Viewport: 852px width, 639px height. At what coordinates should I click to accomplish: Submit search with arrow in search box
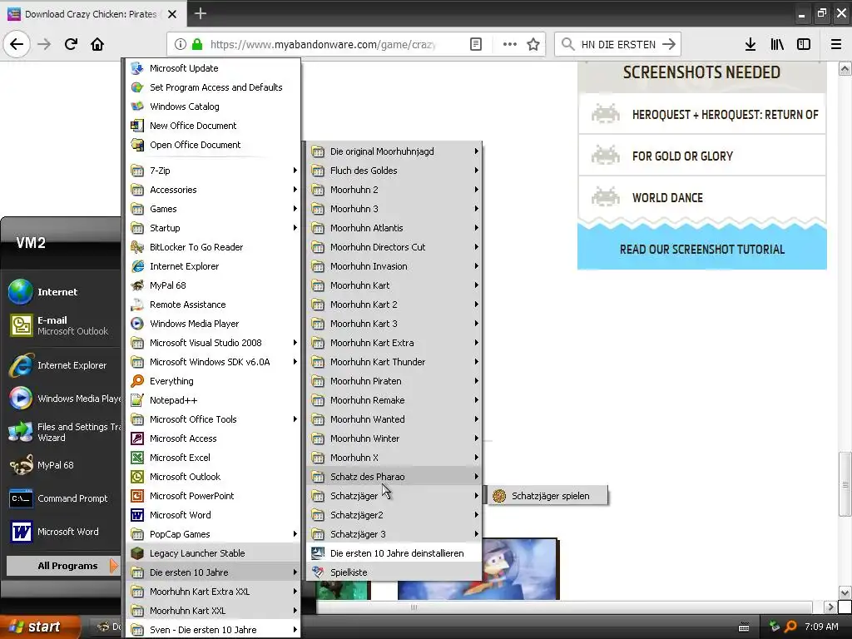[669, 44]
